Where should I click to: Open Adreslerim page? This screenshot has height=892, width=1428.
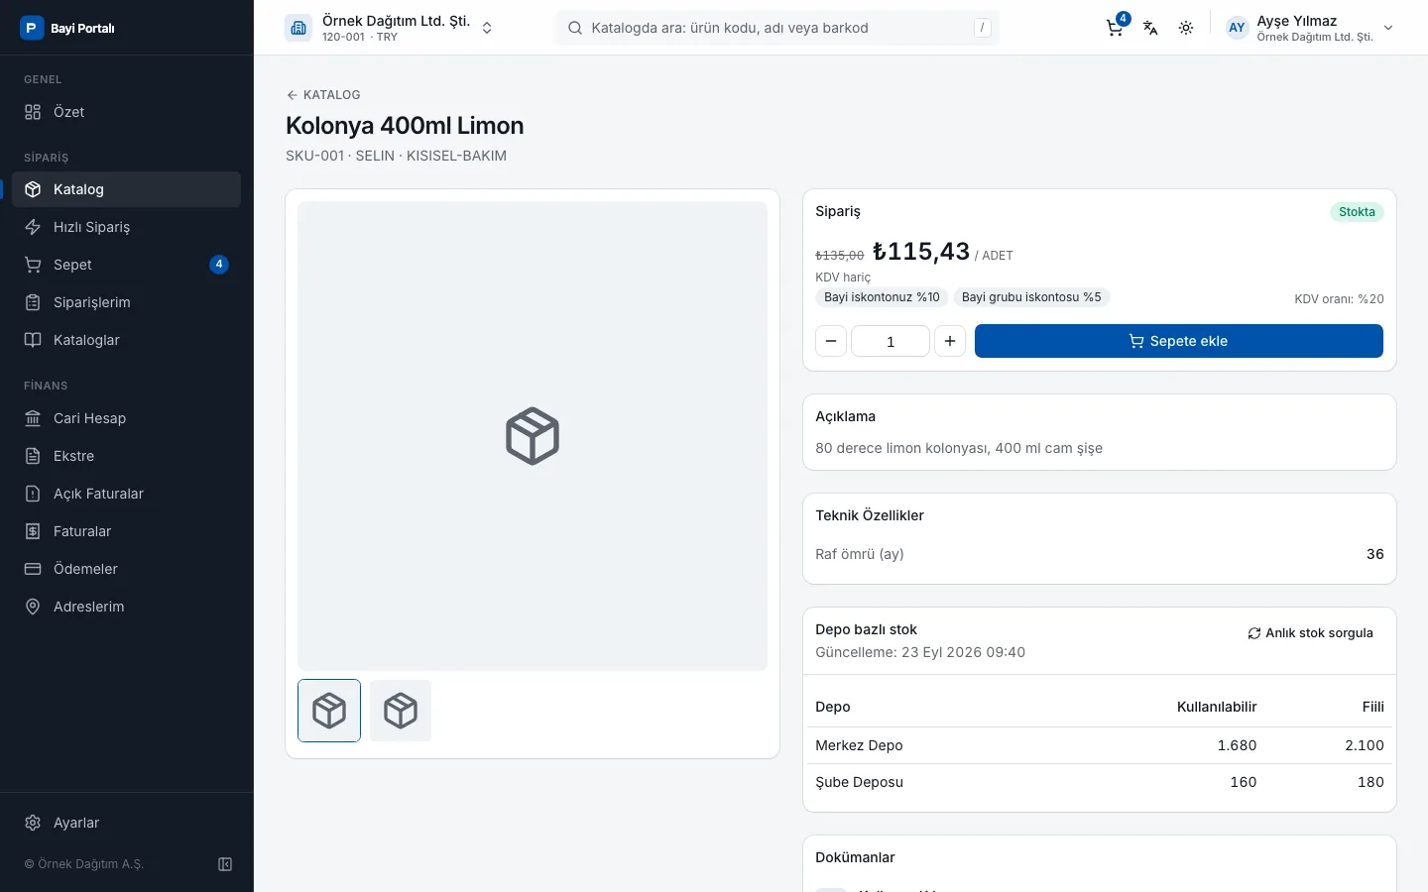(x=126, y=607)
